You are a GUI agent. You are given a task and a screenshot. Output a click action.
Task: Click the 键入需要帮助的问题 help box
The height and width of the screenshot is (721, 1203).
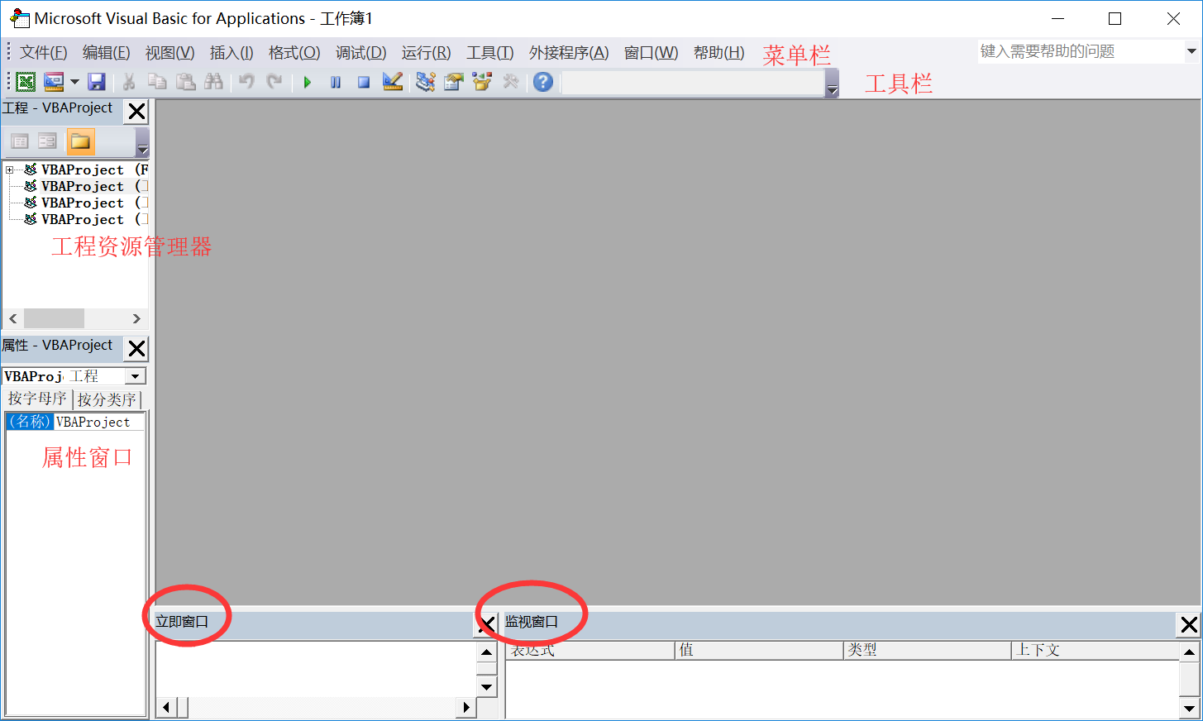click(1081, 51)
